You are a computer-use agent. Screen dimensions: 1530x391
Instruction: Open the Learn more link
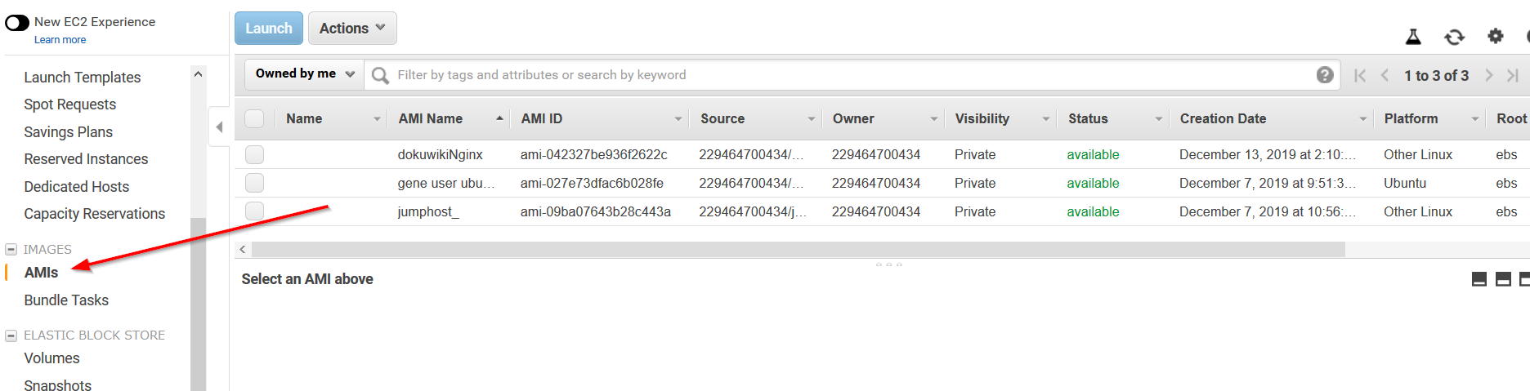tap(60, 40)
